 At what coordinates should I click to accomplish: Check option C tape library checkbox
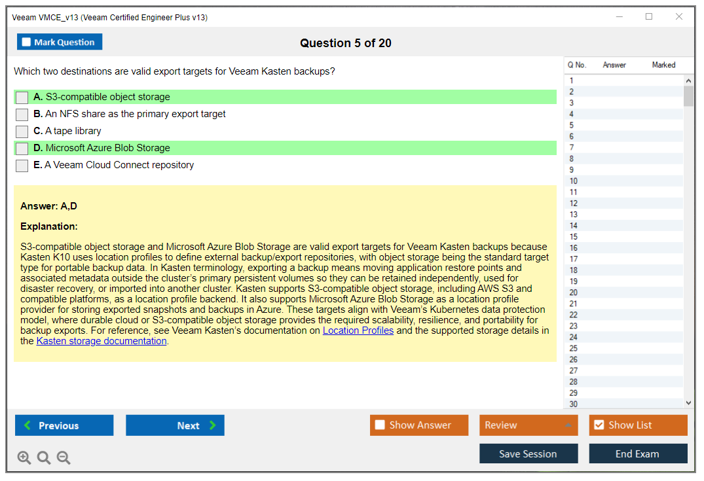coord(22,132)
